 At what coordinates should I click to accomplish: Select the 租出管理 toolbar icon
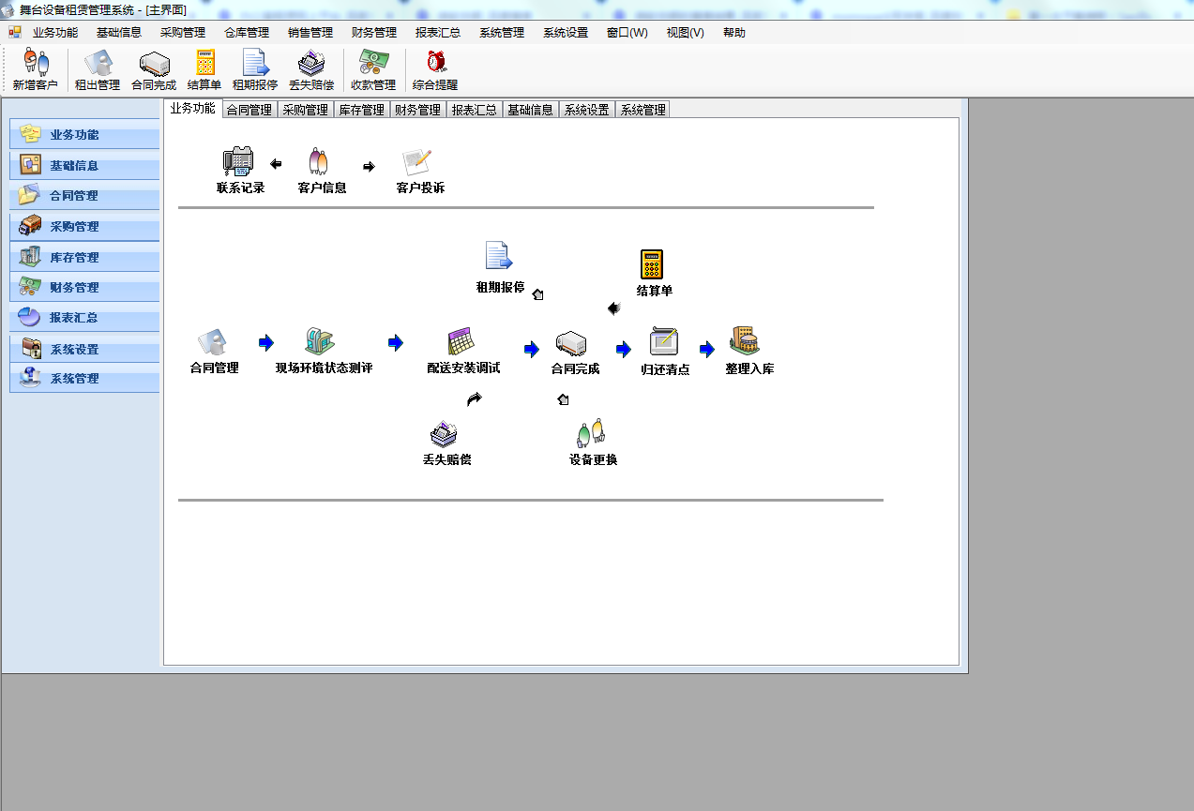pos(98,69)
